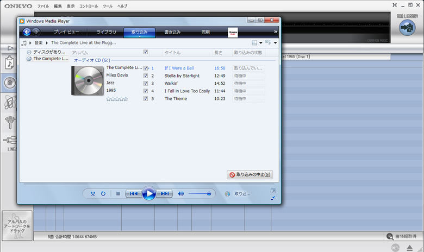The height and width of the screenshot is (252, 424).
Task: Skip to the previous track
Action: (x=134, y=194)
